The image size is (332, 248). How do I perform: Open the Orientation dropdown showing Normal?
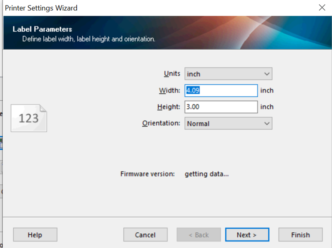click(x=228, y=123)
